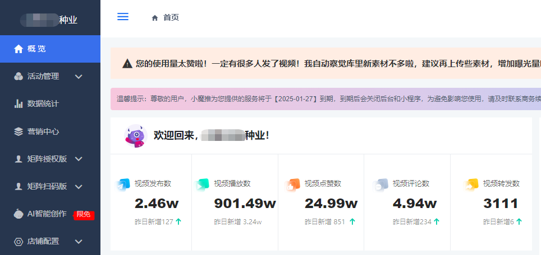Click the 首页 breadcrumb link
Viewport: 541px width, 255px height.
pyautogui.click(x=171, y=17)
